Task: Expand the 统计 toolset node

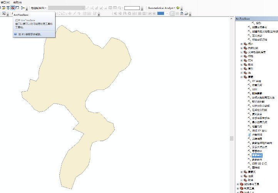Action: [241, 44]
